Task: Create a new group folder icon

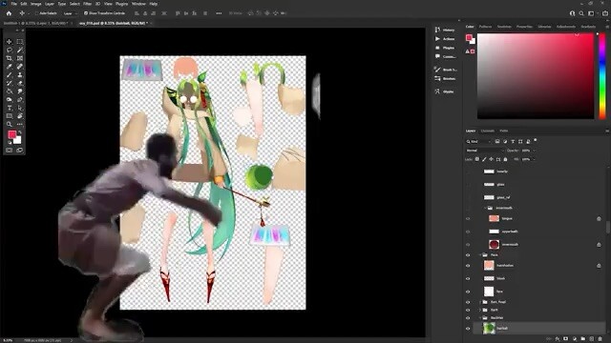Action: coord(583,339)
